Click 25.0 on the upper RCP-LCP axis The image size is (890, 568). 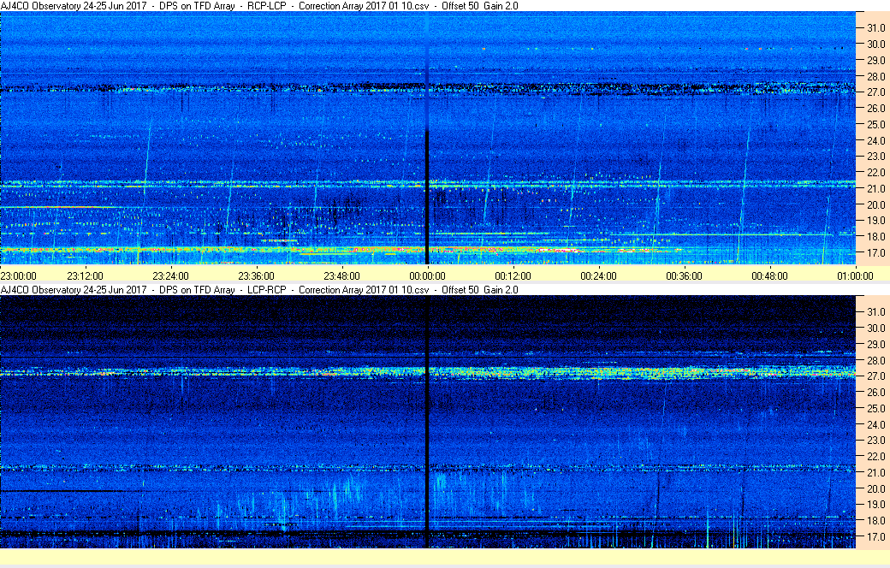(875, 124)
